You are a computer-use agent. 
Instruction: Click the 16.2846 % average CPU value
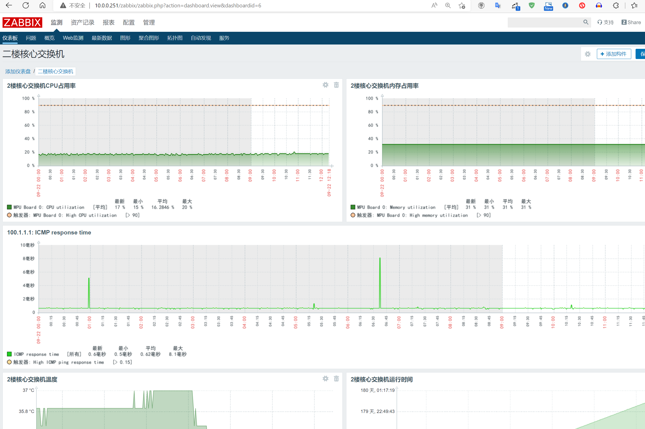[x=163, y=208]
